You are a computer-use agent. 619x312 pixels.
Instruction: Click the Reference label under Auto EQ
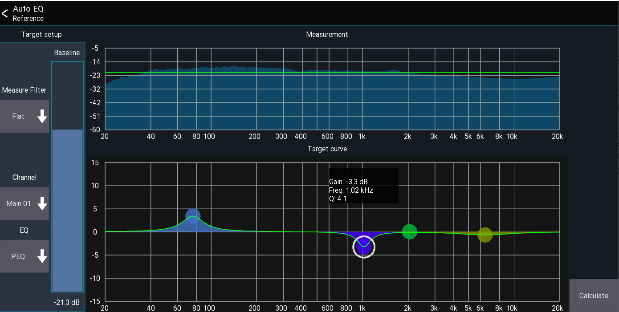click(28, 19)
